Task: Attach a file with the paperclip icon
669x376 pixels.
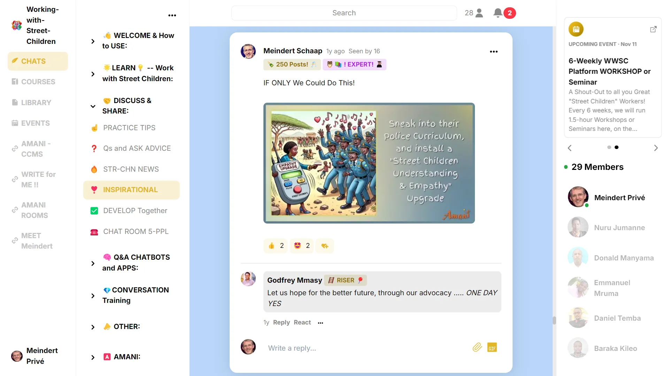Action: coord(477,347)
